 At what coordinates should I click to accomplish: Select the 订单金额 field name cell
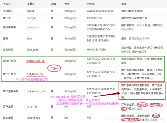click(x=8, y=107)
